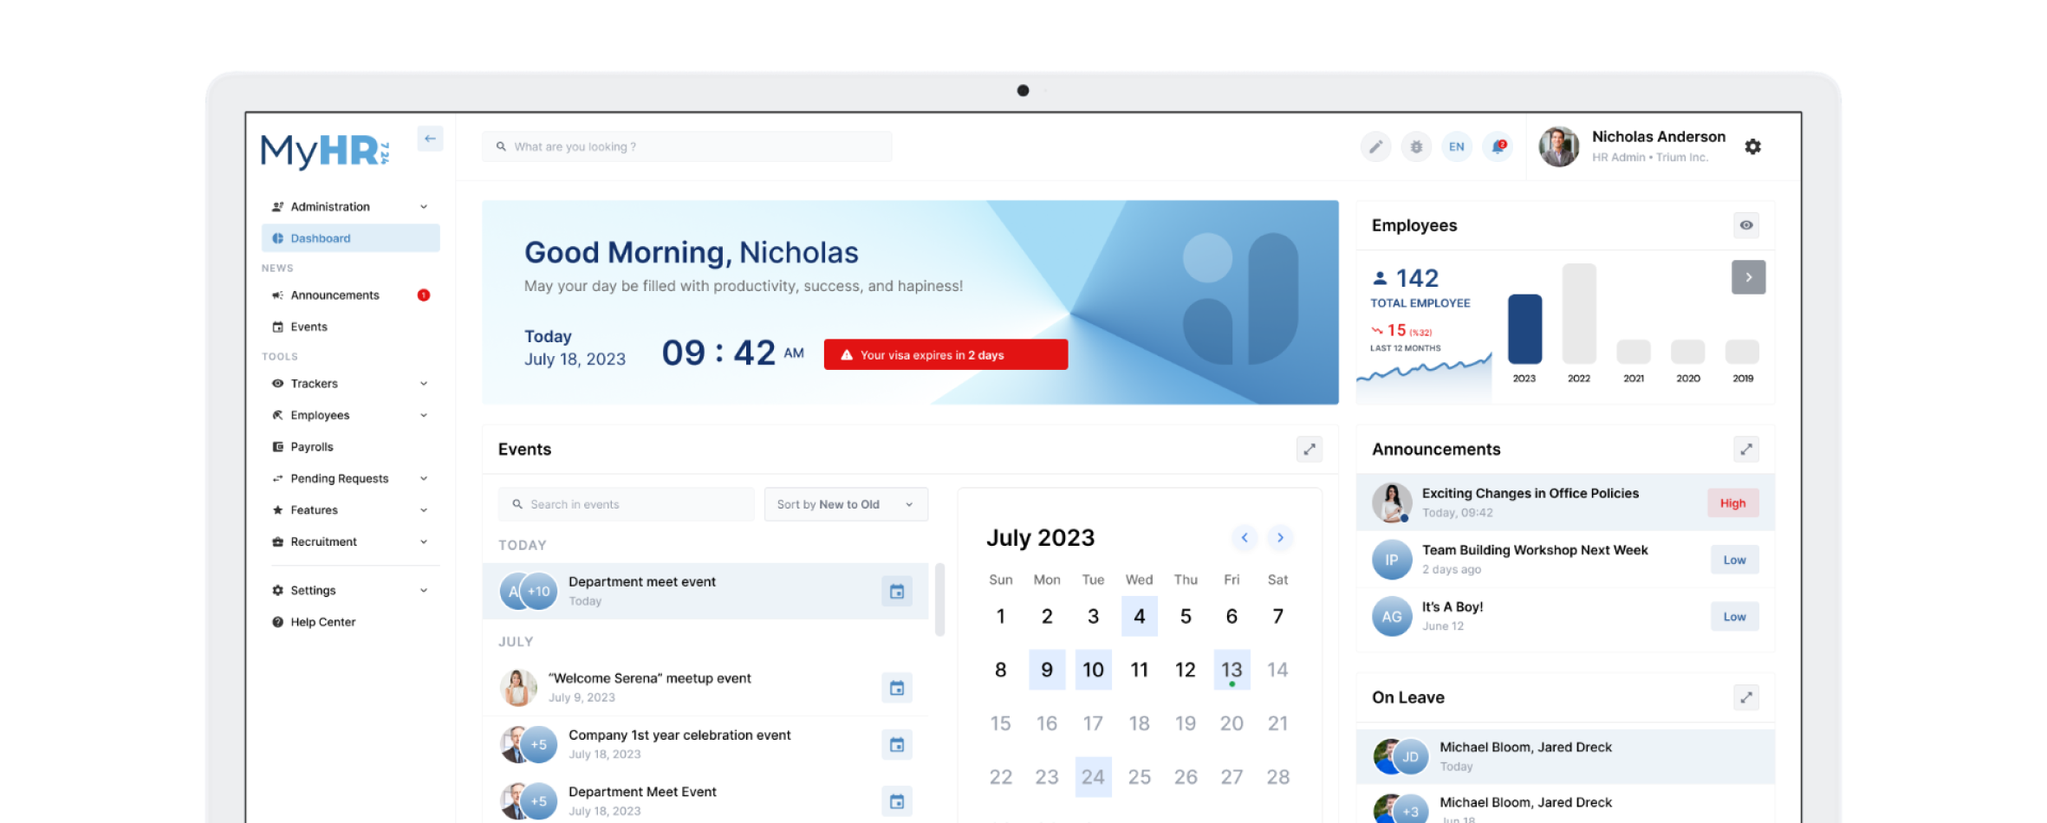This screenshot has width=2047, height=823.
Task: Open the gear settings icon beside Nicholas Anderson
Action: pyautogui.click(x=1752, y=146)
